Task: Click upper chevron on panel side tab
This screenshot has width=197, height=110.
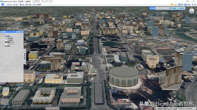Action: [25, 51]
